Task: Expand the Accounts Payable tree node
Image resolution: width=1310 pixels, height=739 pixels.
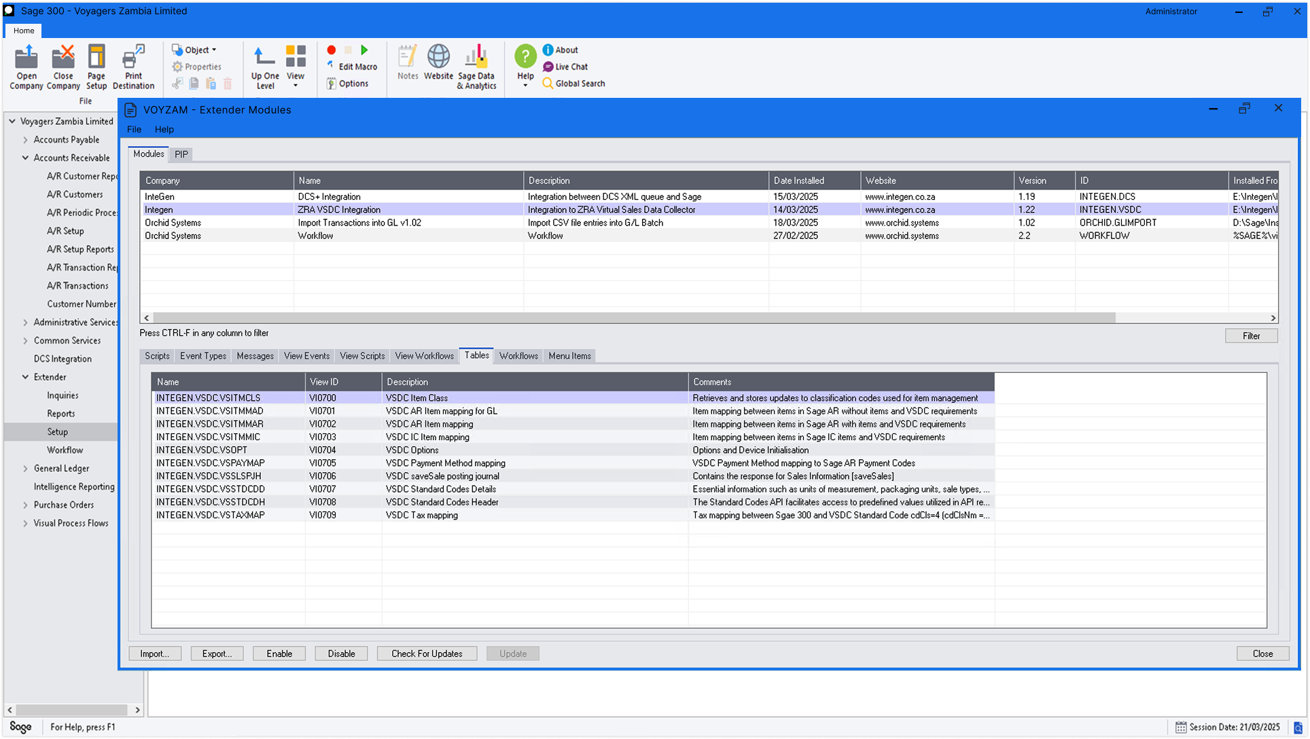Action: [26, 140]
